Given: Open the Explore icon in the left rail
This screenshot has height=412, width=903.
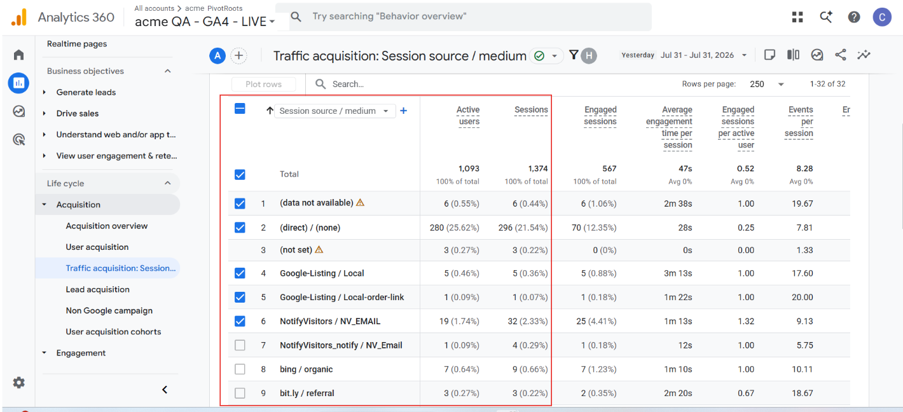Looking at the screenshot, I should 18,111.
